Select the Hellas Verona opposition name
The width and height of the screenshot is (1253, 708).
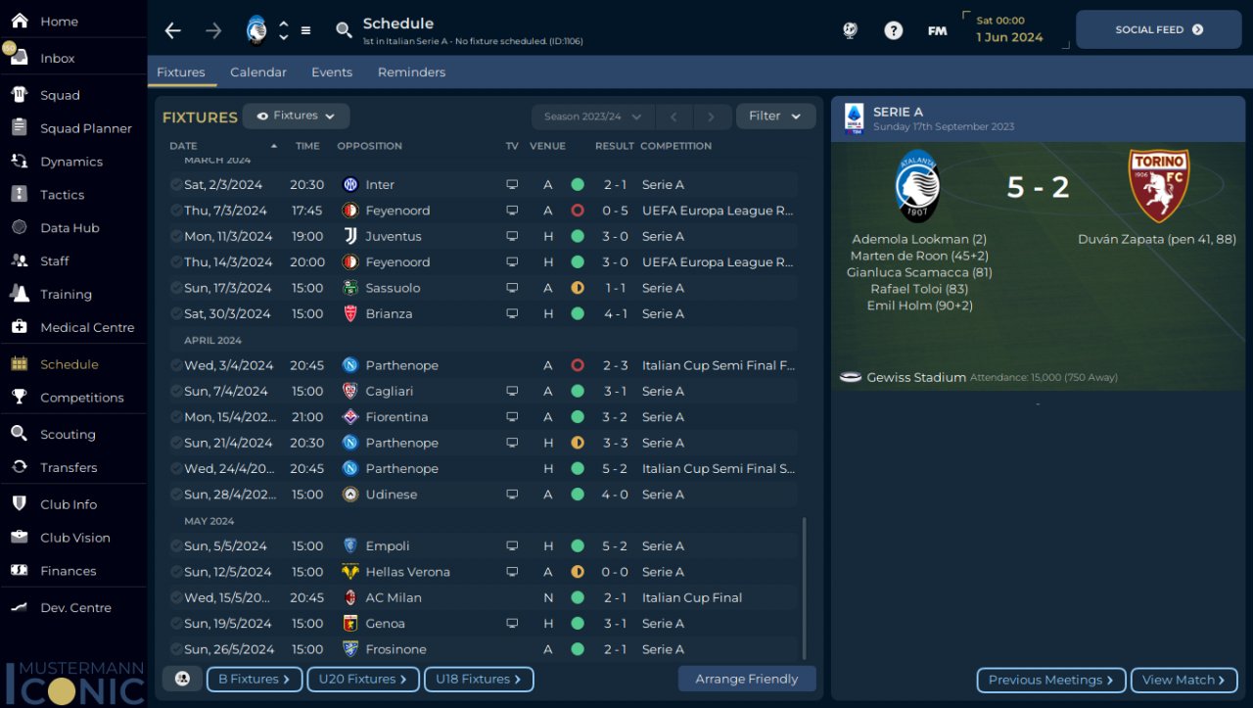click(x=408, y=572)
